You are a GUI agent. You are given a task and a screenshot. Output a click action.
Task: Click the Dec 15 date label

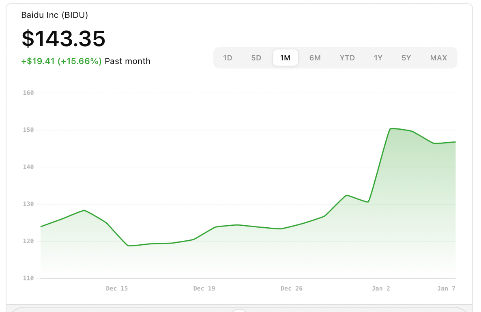117,288
